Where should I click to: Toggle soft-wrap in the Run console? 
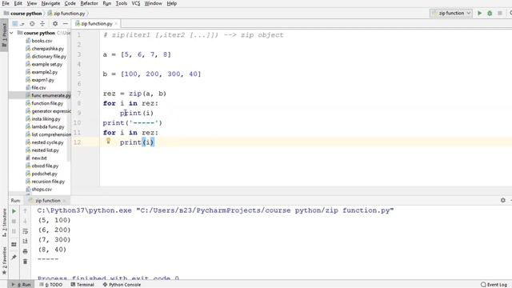click(x=25, y=231)
